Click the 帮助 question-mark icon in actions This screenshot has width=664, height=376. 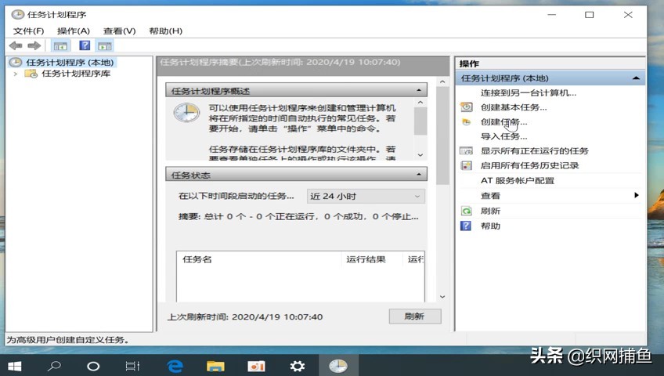click(x=466, y=226)
